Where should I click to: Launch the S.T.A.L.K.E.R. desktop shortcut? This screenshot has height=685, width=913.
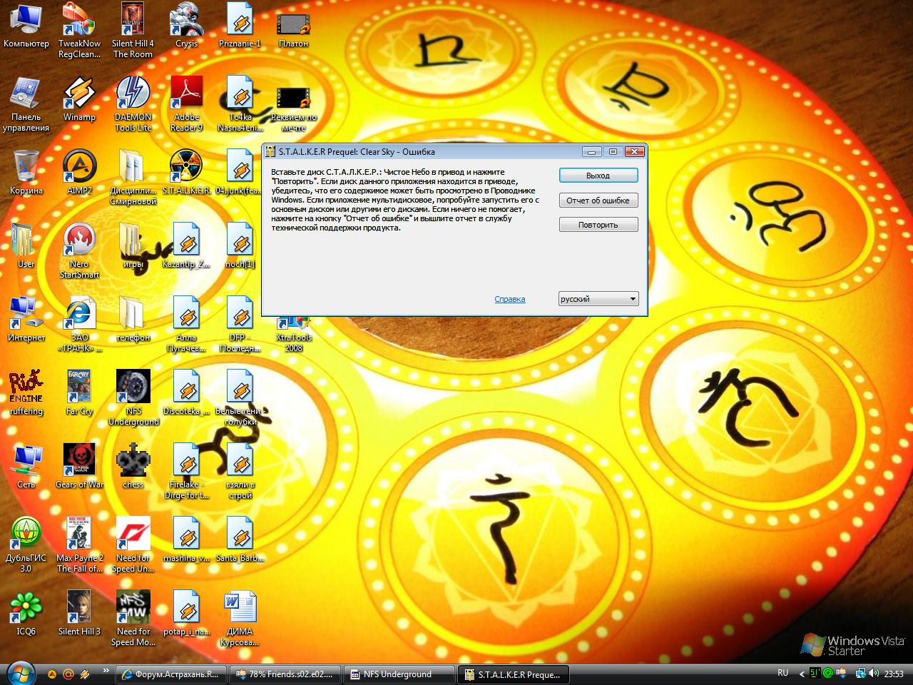pos(186,173)
